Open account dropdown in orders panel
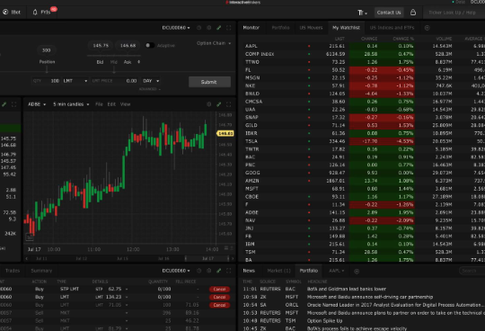Image resolution: width=485 pixels, height=331 pixels. pos(176,271)
